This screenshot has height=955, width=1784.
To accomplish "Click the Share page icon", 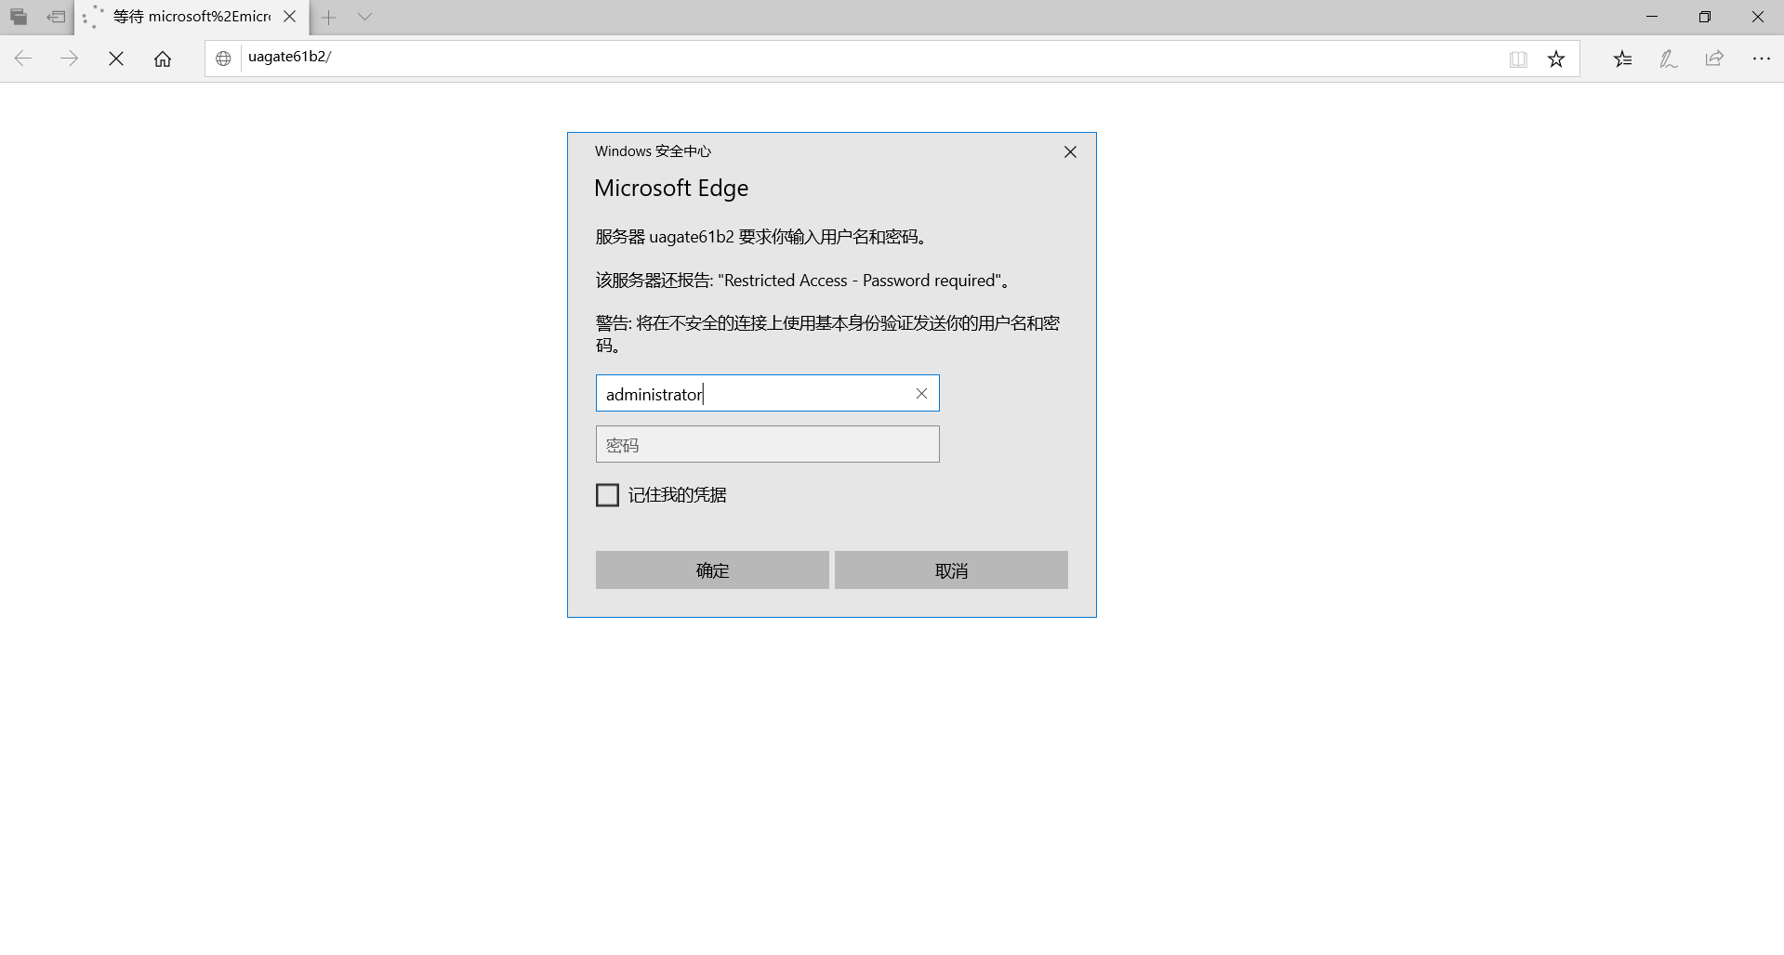I will click(1714, 59).
